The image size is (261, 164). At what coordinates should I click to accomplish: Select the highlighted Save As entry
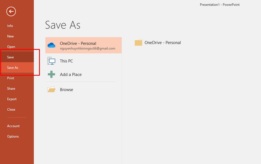[x=13, y=67]
